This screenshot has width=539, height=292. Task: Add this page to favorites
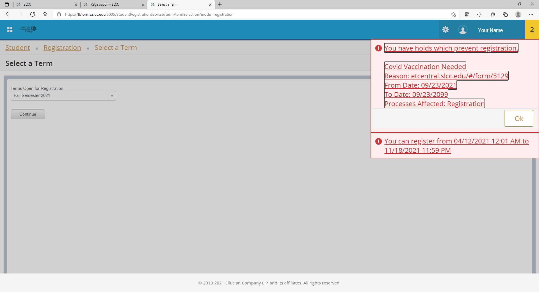[453, 14]
